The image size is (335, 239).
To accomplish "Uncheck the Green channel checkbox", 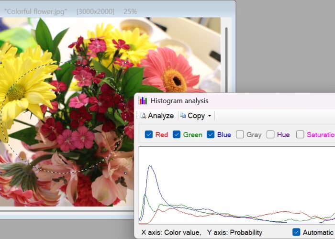I will [x=177, y=135].
